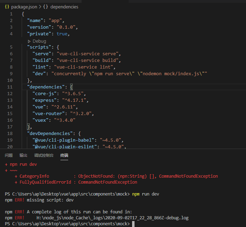Click the "name" key on line 2
The height and width of the screenshot is (227, 246).
[x=35, y=21]
